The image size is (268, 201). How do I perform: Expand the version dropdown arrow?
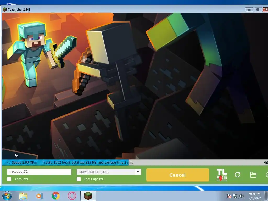point(138,172)
